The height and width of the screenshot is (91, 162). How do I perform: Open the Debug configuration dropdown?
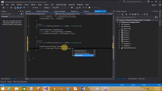(x=48, y=8)
